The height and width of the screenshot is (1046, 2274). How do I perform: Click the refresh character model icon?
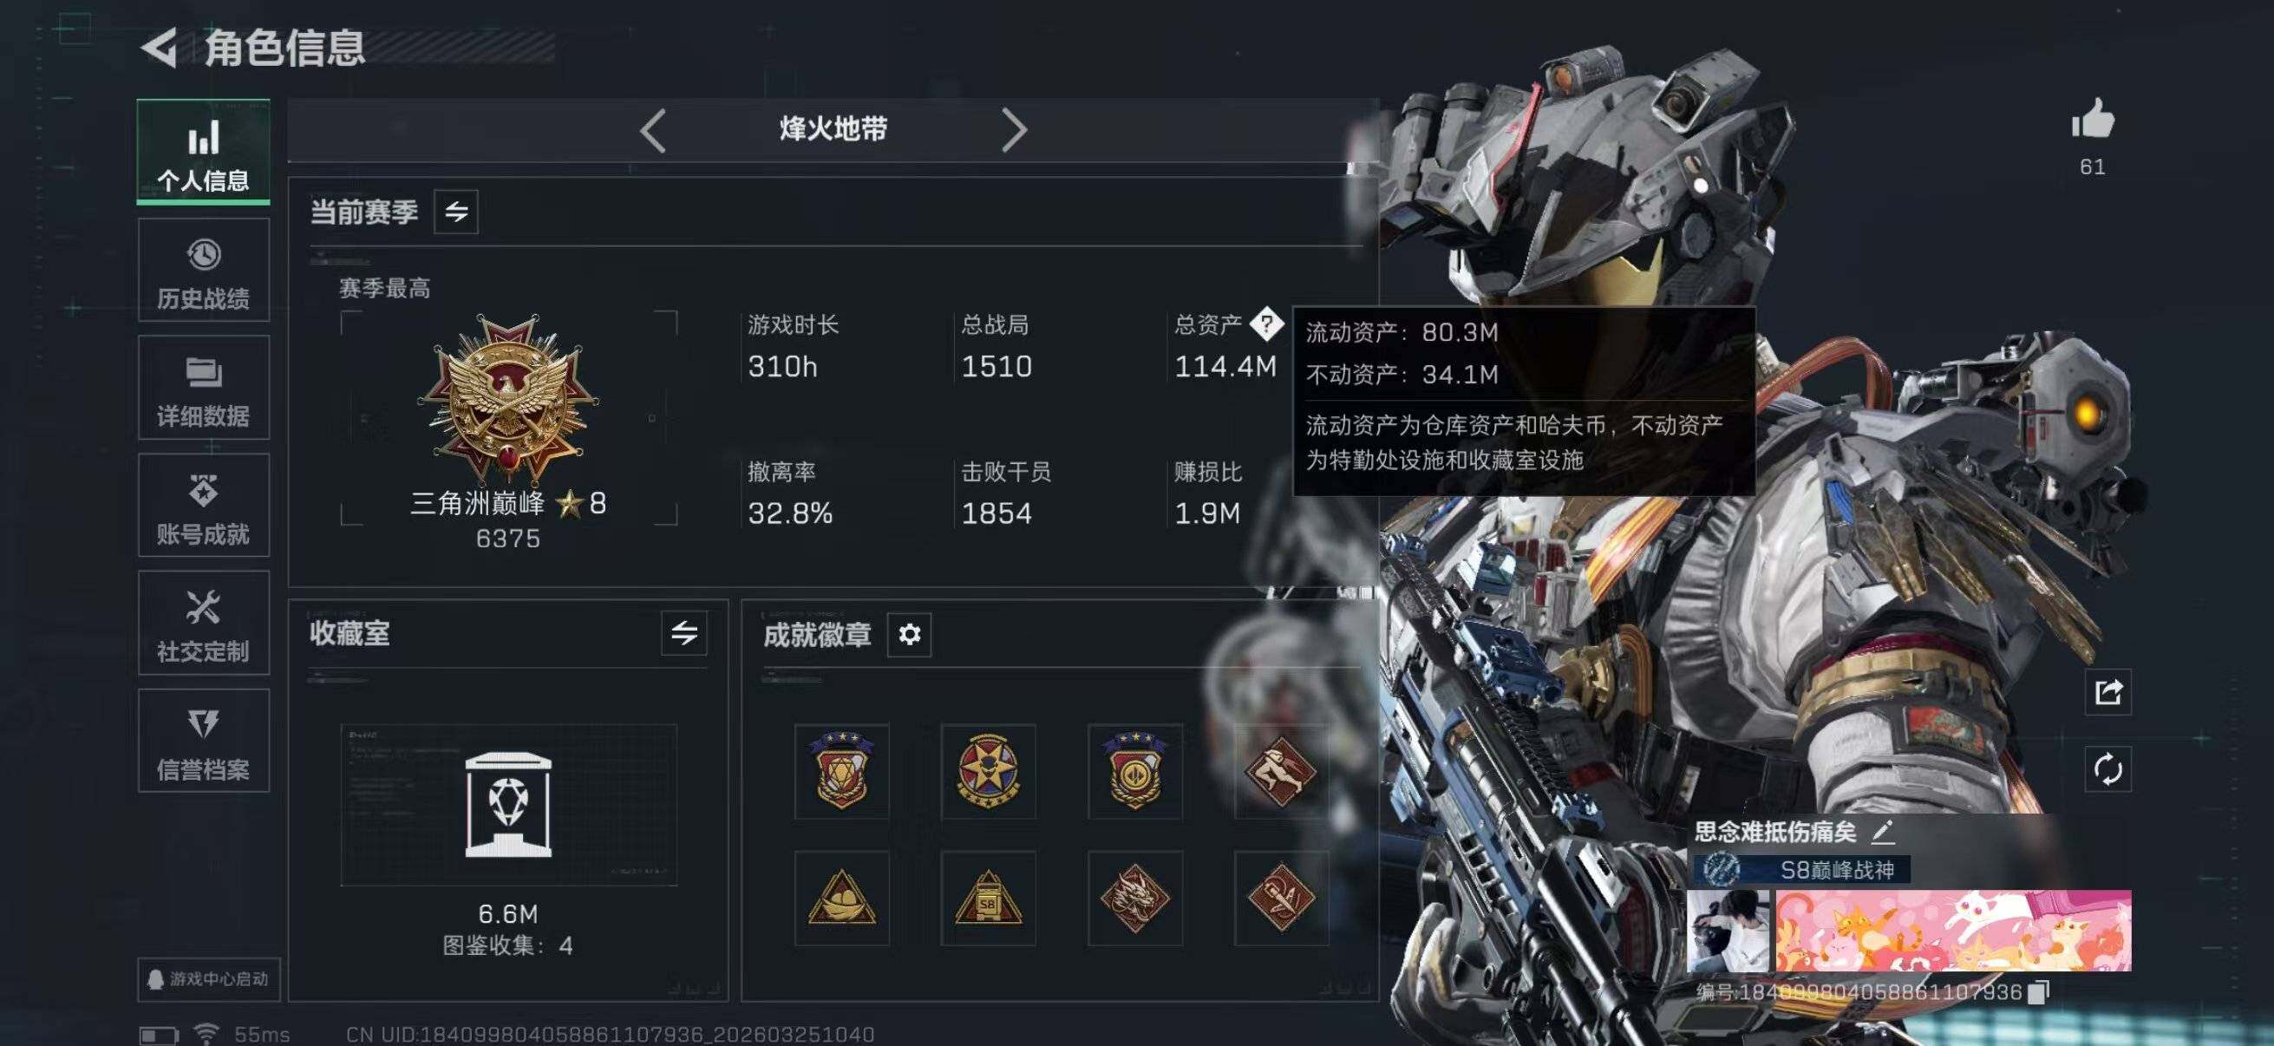point(2108,768)
